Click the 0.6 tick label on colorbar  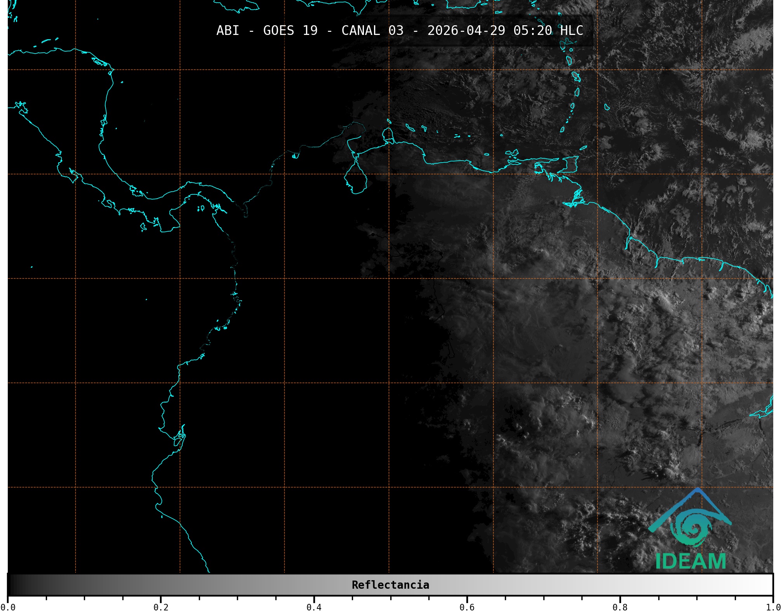(467, 607)
